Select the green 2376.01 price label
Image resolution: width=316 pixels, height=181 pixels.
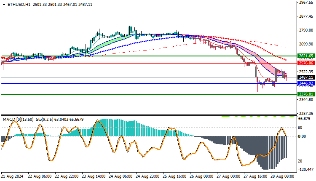pyautogui.click(x=306, y=94)
